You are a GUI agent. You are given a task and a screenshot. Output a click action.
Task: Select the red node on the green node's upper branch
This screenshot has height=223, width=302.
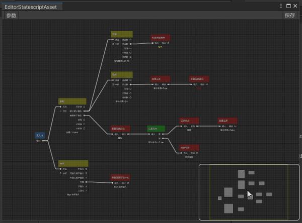(x=189, y=121)
